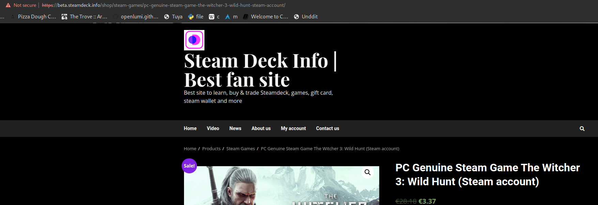Viewport: 598px width, 205px height.
Task: Open the 'm' bookmark with blue icon
Action: point(231,17)
